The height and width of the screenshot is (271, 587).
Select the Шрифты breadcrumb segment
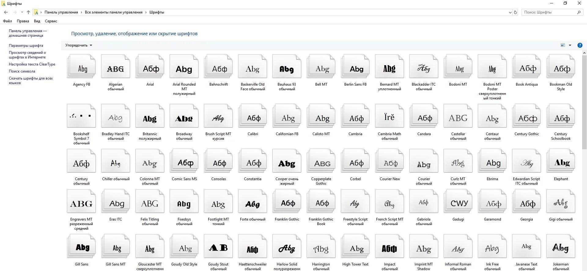157,12
